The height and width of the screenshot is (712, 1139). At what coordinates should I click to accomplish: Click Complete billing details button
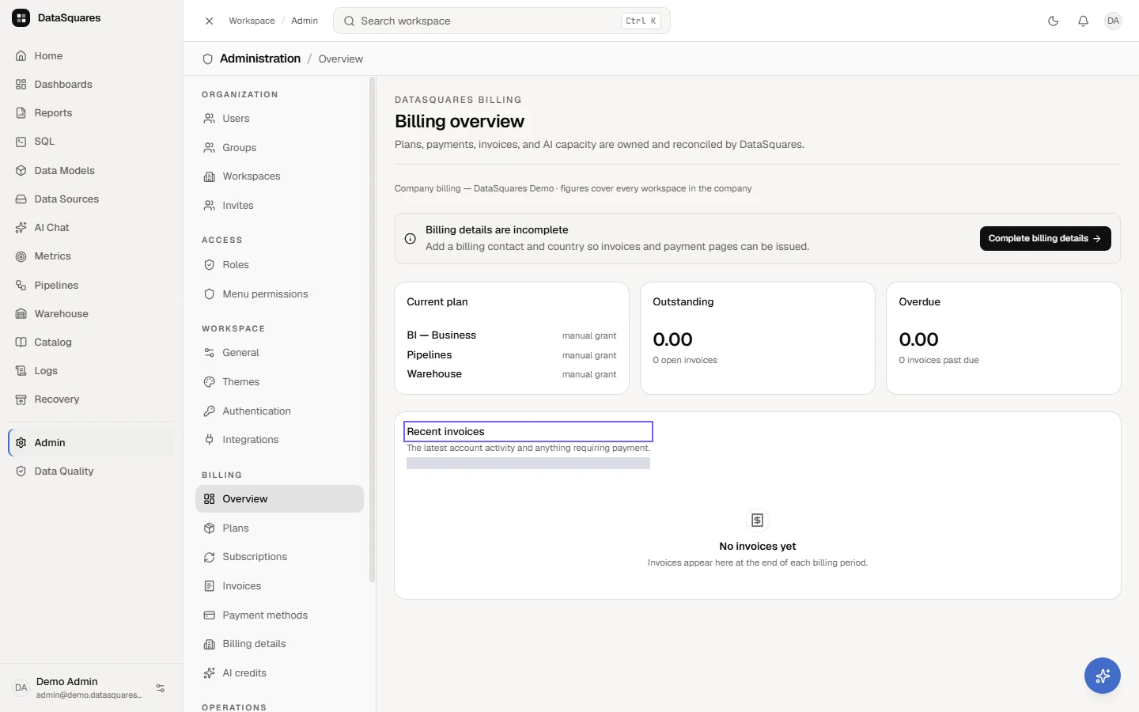click(1045, 238)
